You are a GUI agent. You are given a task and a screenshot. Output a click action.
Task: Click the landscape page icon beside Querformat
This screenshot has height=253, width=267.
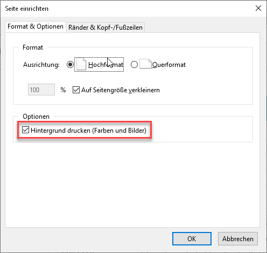tap(145, 64)
